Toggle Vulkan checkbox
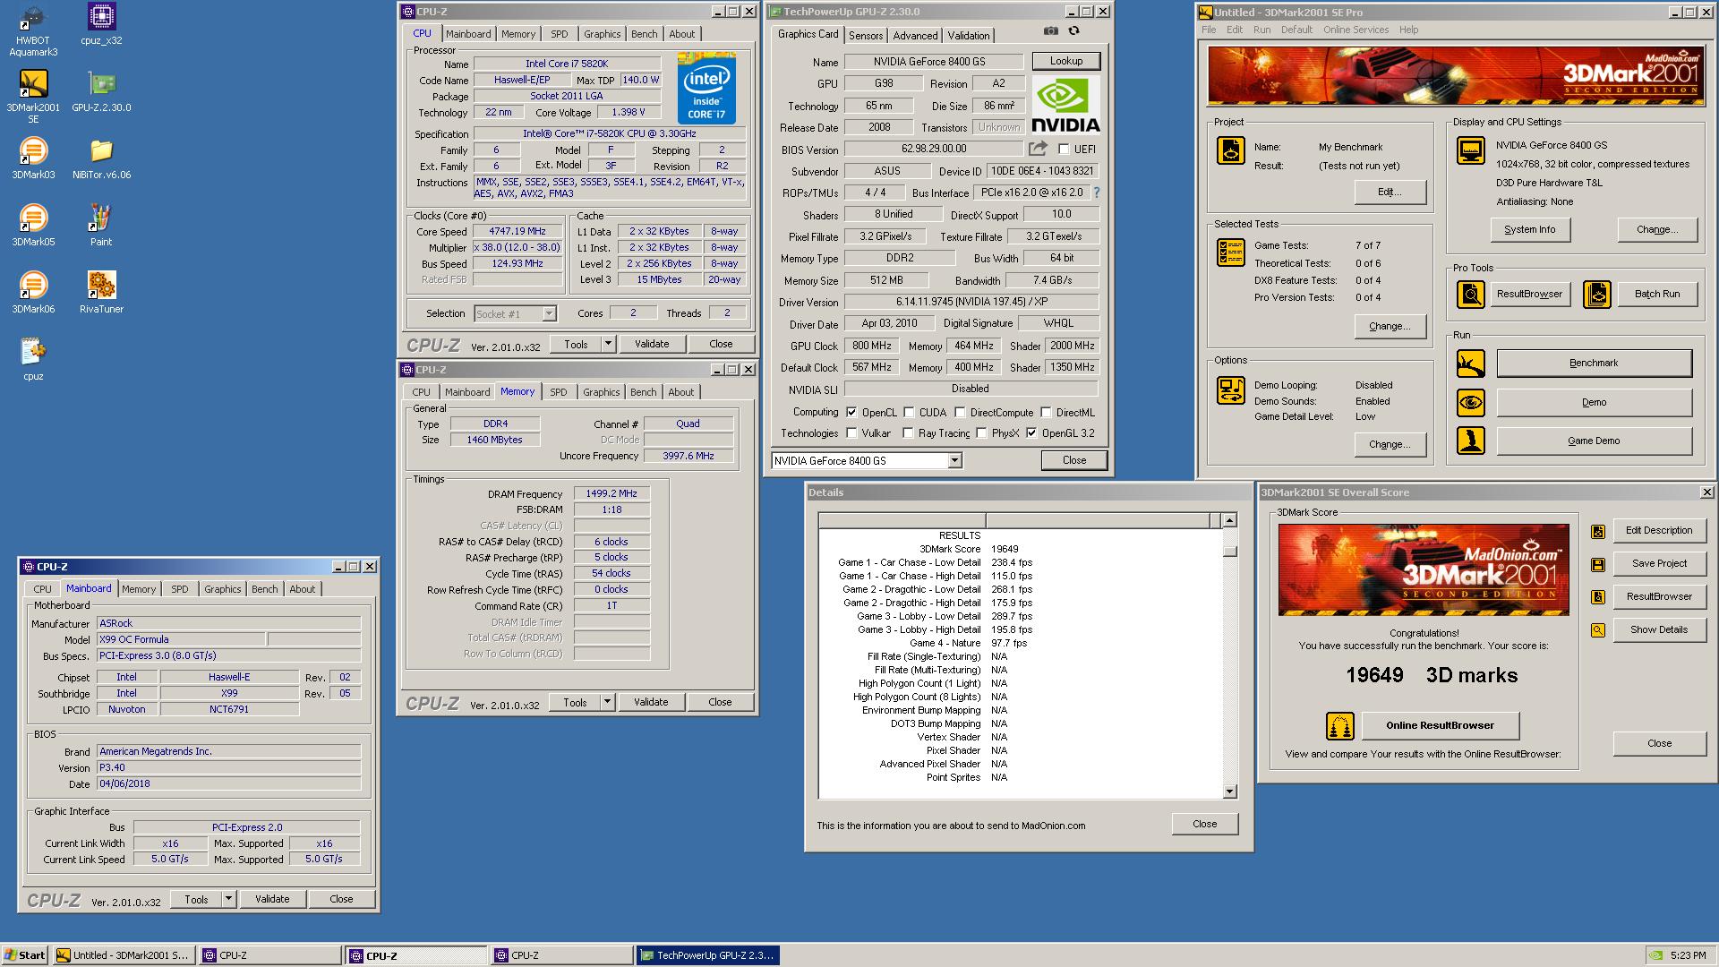 [851, 433]
